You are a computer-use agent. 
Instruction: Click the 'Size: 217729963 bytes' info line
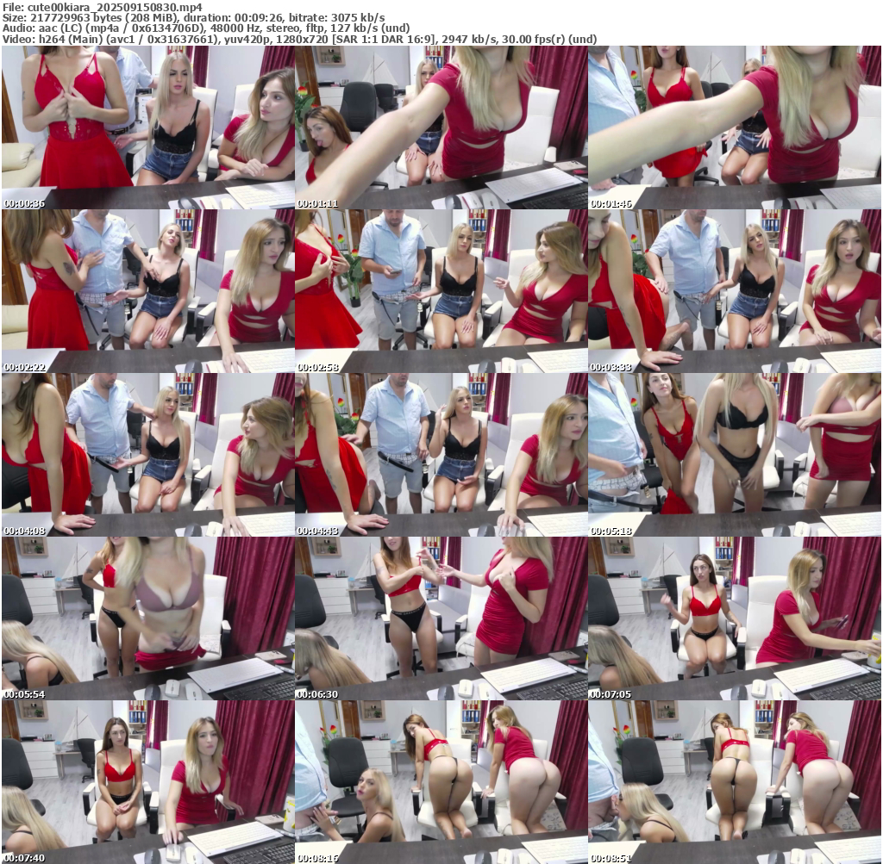(194, 18)
